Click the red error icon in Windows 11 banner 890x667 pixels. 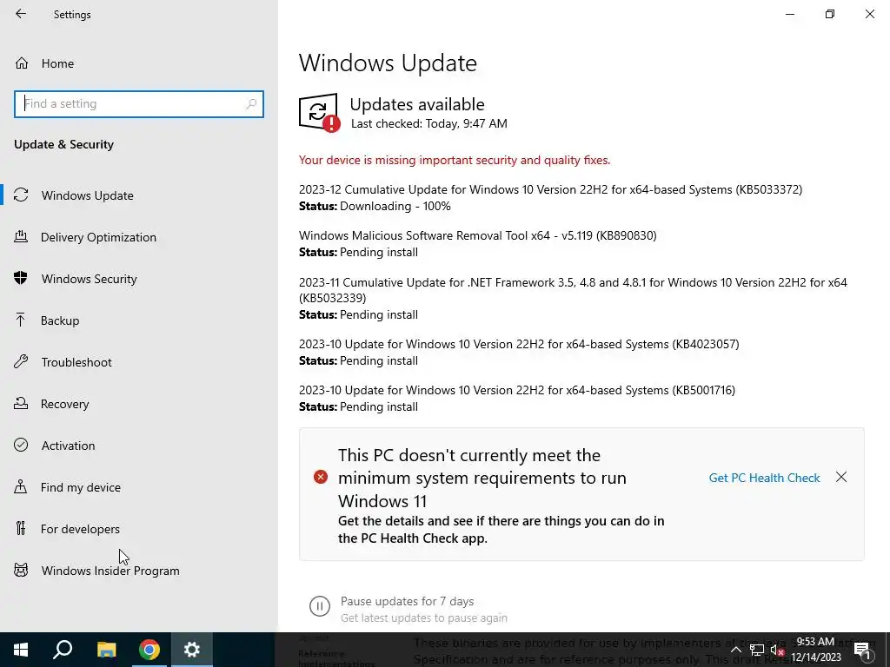point(321,477)
